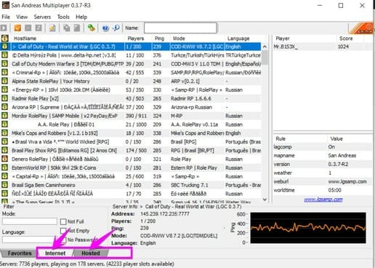Open the View menu
The image size is (375, 268).
tap(22, 17)
